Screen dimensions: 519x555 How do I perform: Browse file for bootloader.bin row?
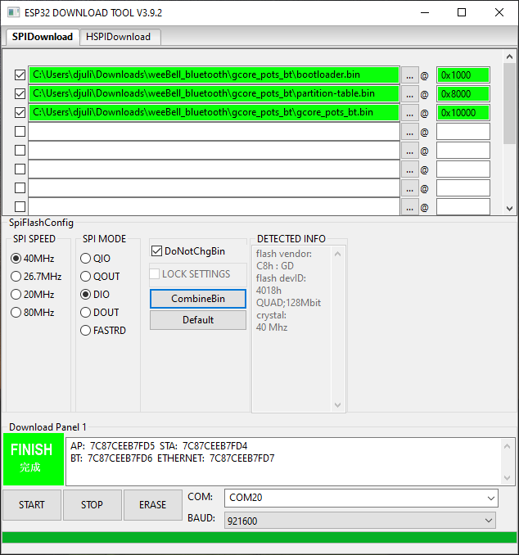coord(409,75)
